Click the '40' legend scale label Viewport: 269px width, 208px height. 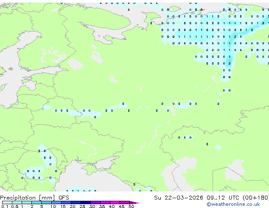[112, 206]
